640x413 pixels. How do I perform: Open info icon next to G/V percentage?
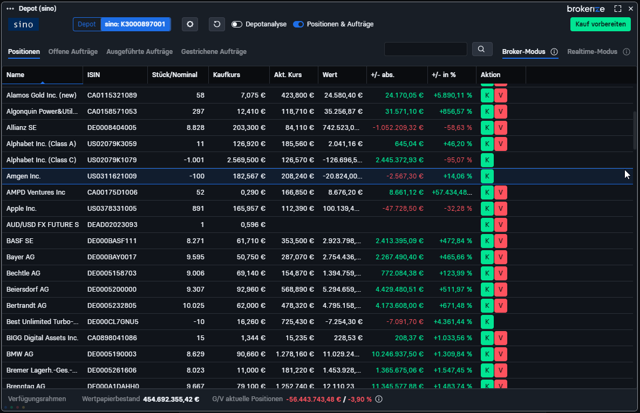click(x=379, y=399)
